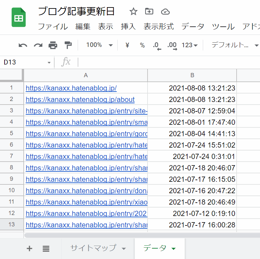This screenshot has height=259, width=260.
Task: Decrease decimal places
Action: click(157, 45)
